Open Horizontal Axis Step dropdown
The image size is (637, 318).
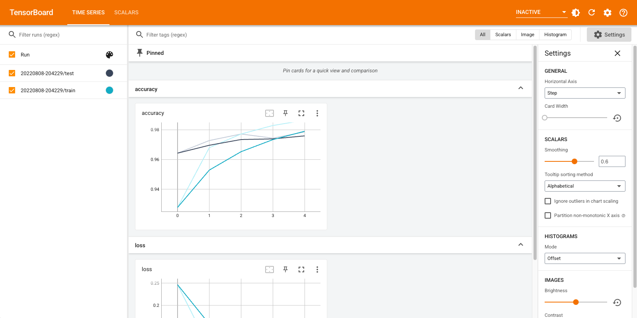(x=585, y=93)
